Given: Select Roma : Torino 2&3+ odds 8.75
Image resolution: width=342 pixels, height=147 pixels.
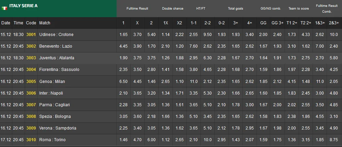Looking at the screenshot, I should pyautogui.click(x=334, y=140).
